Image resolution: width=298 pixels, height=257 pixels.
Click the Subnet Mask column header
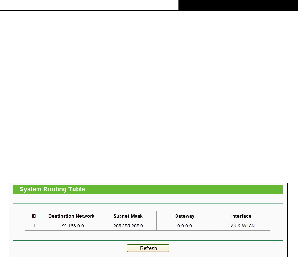pos(128,216)
